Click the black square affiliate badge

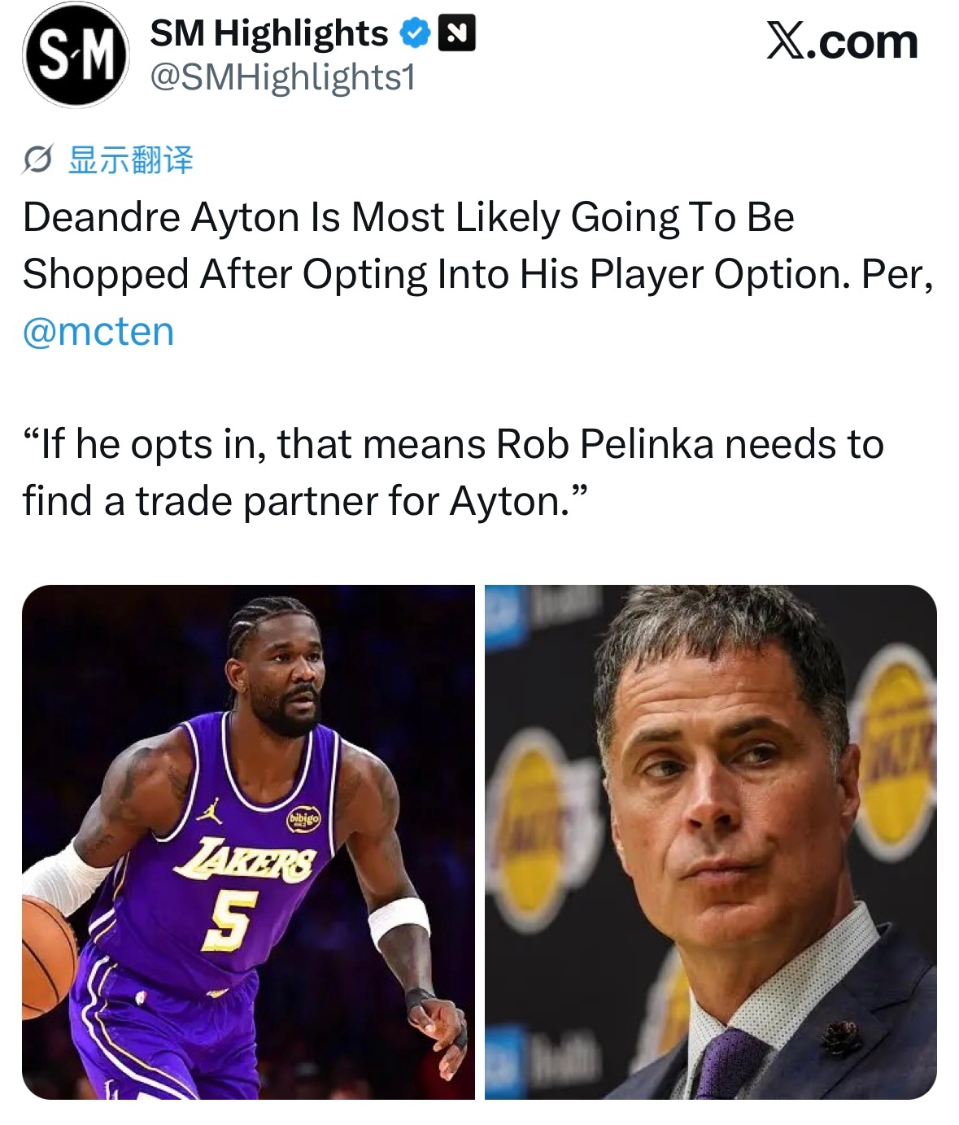(x=456, y=34)
